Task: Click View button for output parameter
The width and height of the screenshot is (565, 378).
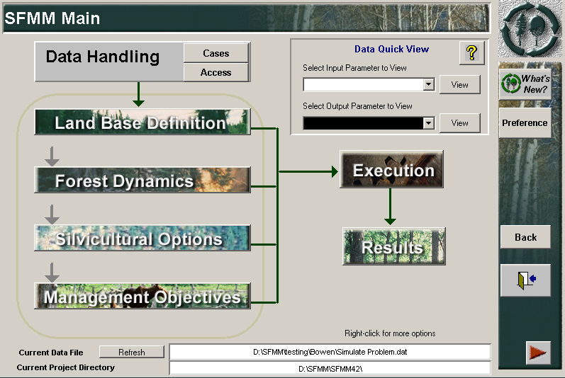Action: pos(460,123)
